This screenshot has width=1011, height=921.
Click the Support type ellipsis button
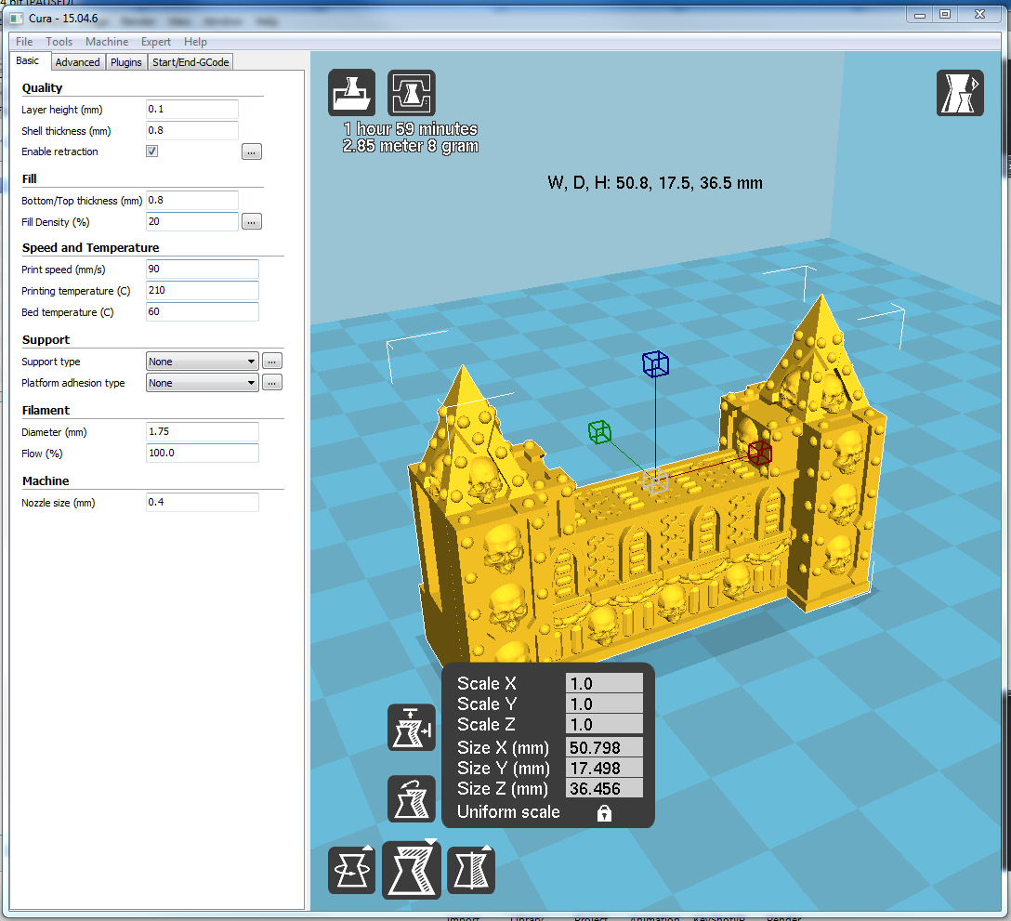click(271, 362)
